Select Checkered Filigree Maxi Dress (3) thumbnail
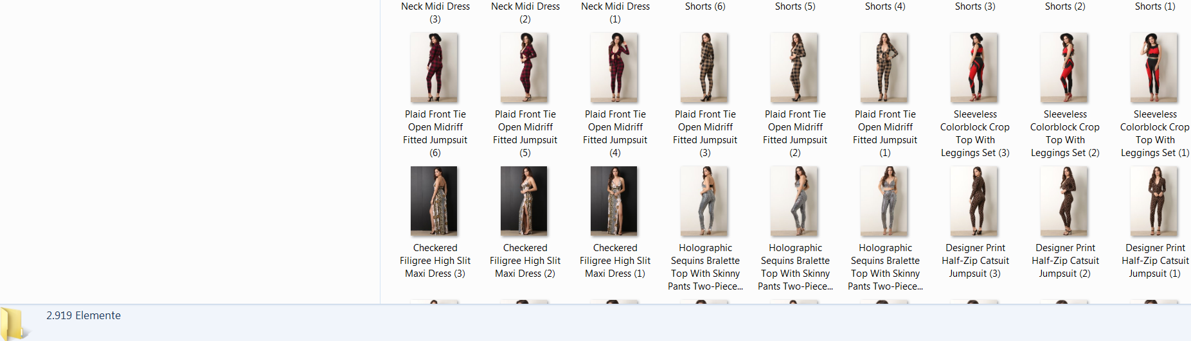This screenshot has height=341, width=1191. 434,201
